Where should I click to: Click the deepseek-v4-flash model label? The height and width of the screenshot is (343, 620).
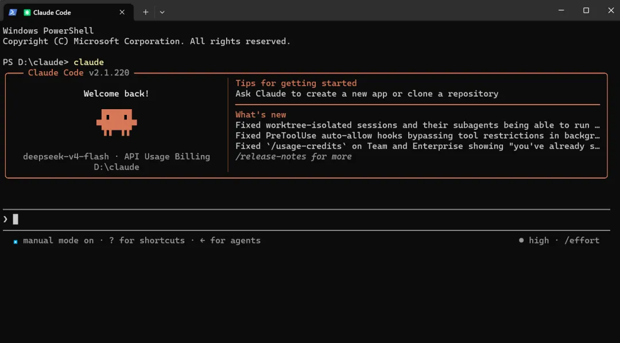66,157
